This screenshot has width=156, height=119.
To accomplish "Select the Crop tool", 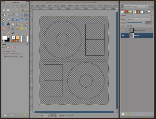I will (8, 20).
